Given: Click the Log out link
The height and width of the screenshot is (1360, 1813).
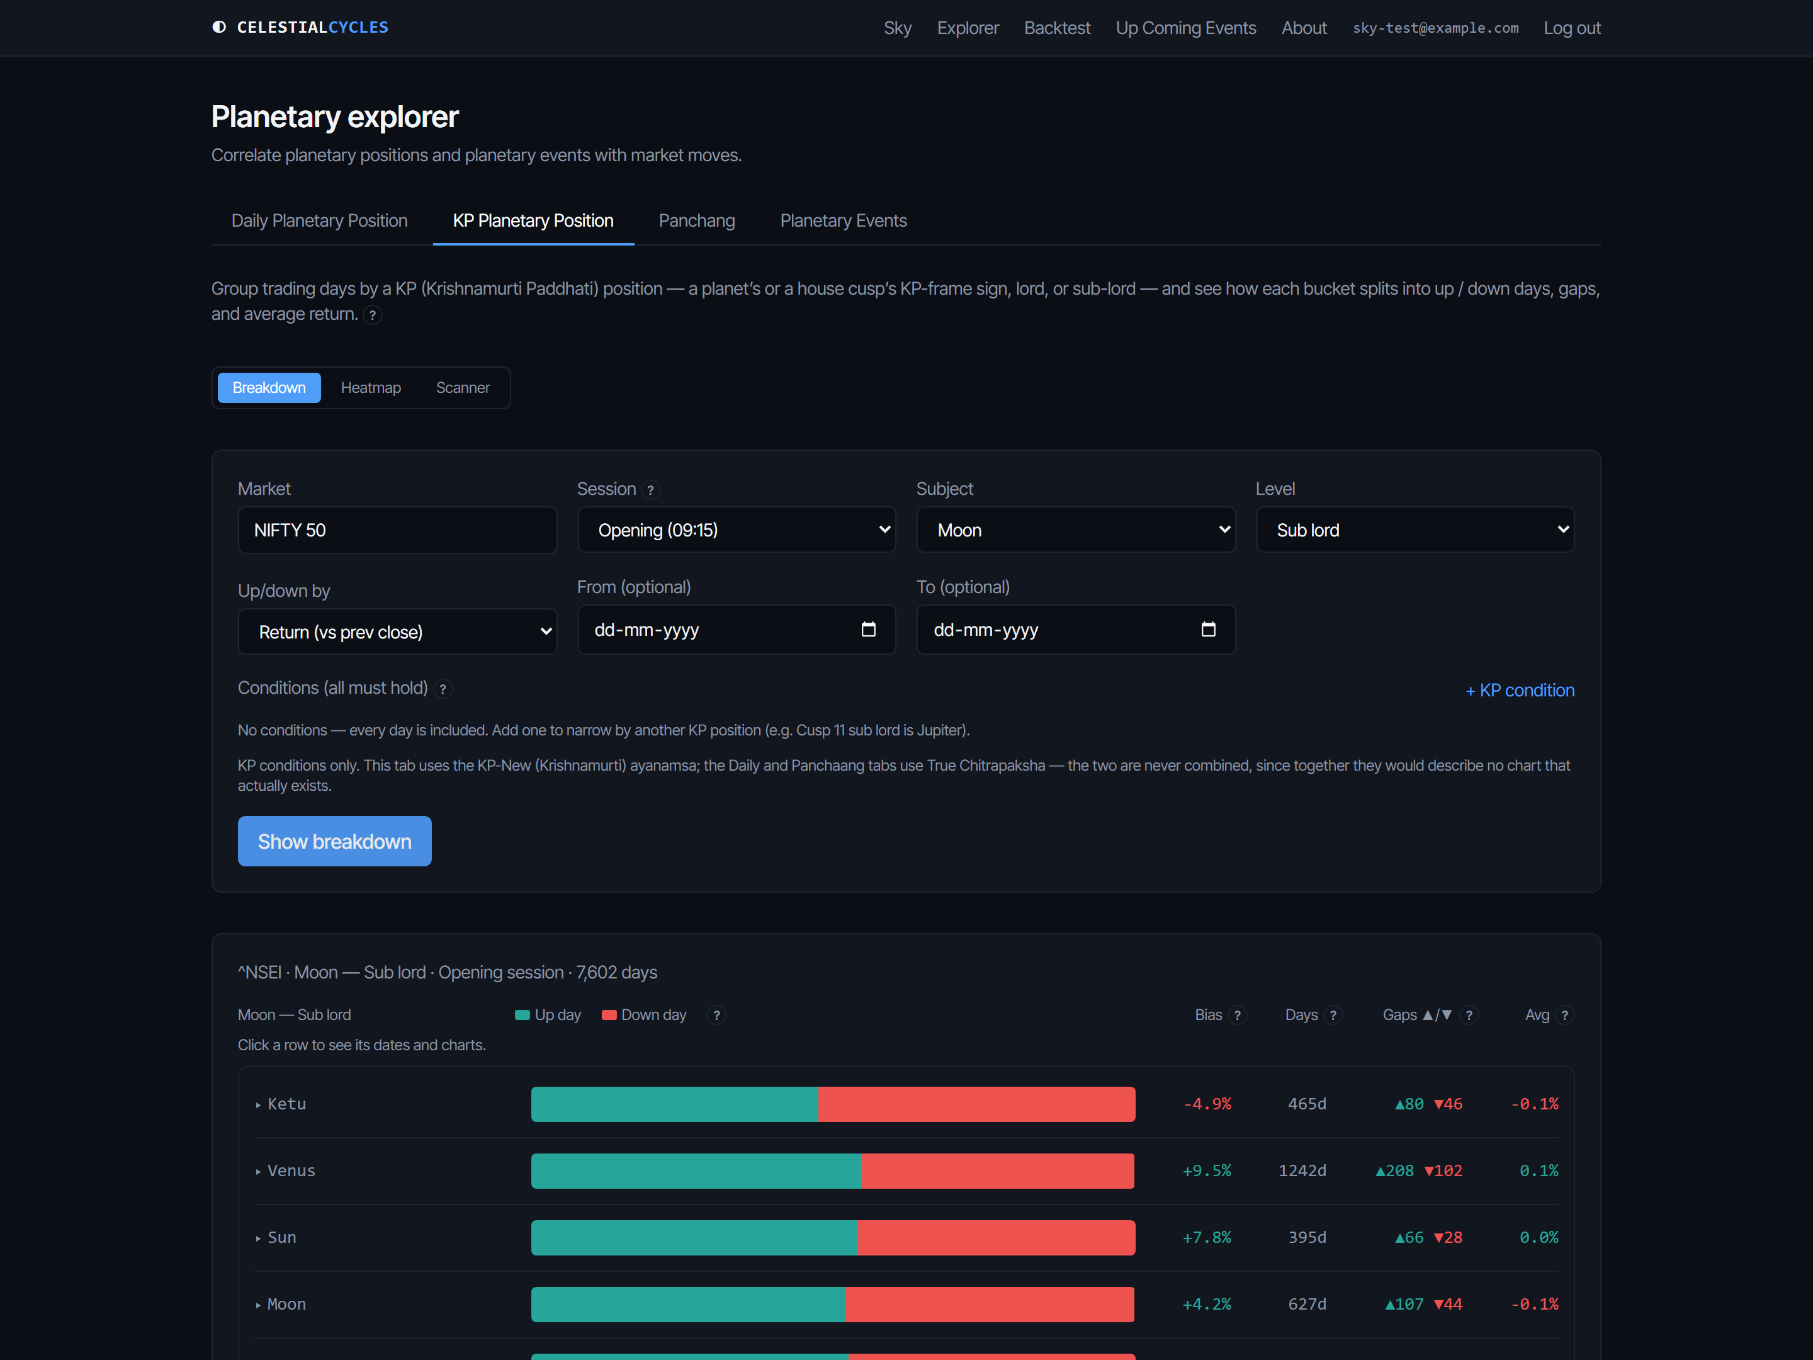Looking at the screenshot, I should tap(1572, 28).
